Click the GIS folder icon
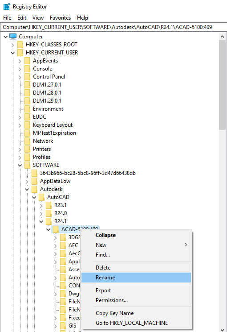This screenshot has height=332, width=227. point(63,326)
